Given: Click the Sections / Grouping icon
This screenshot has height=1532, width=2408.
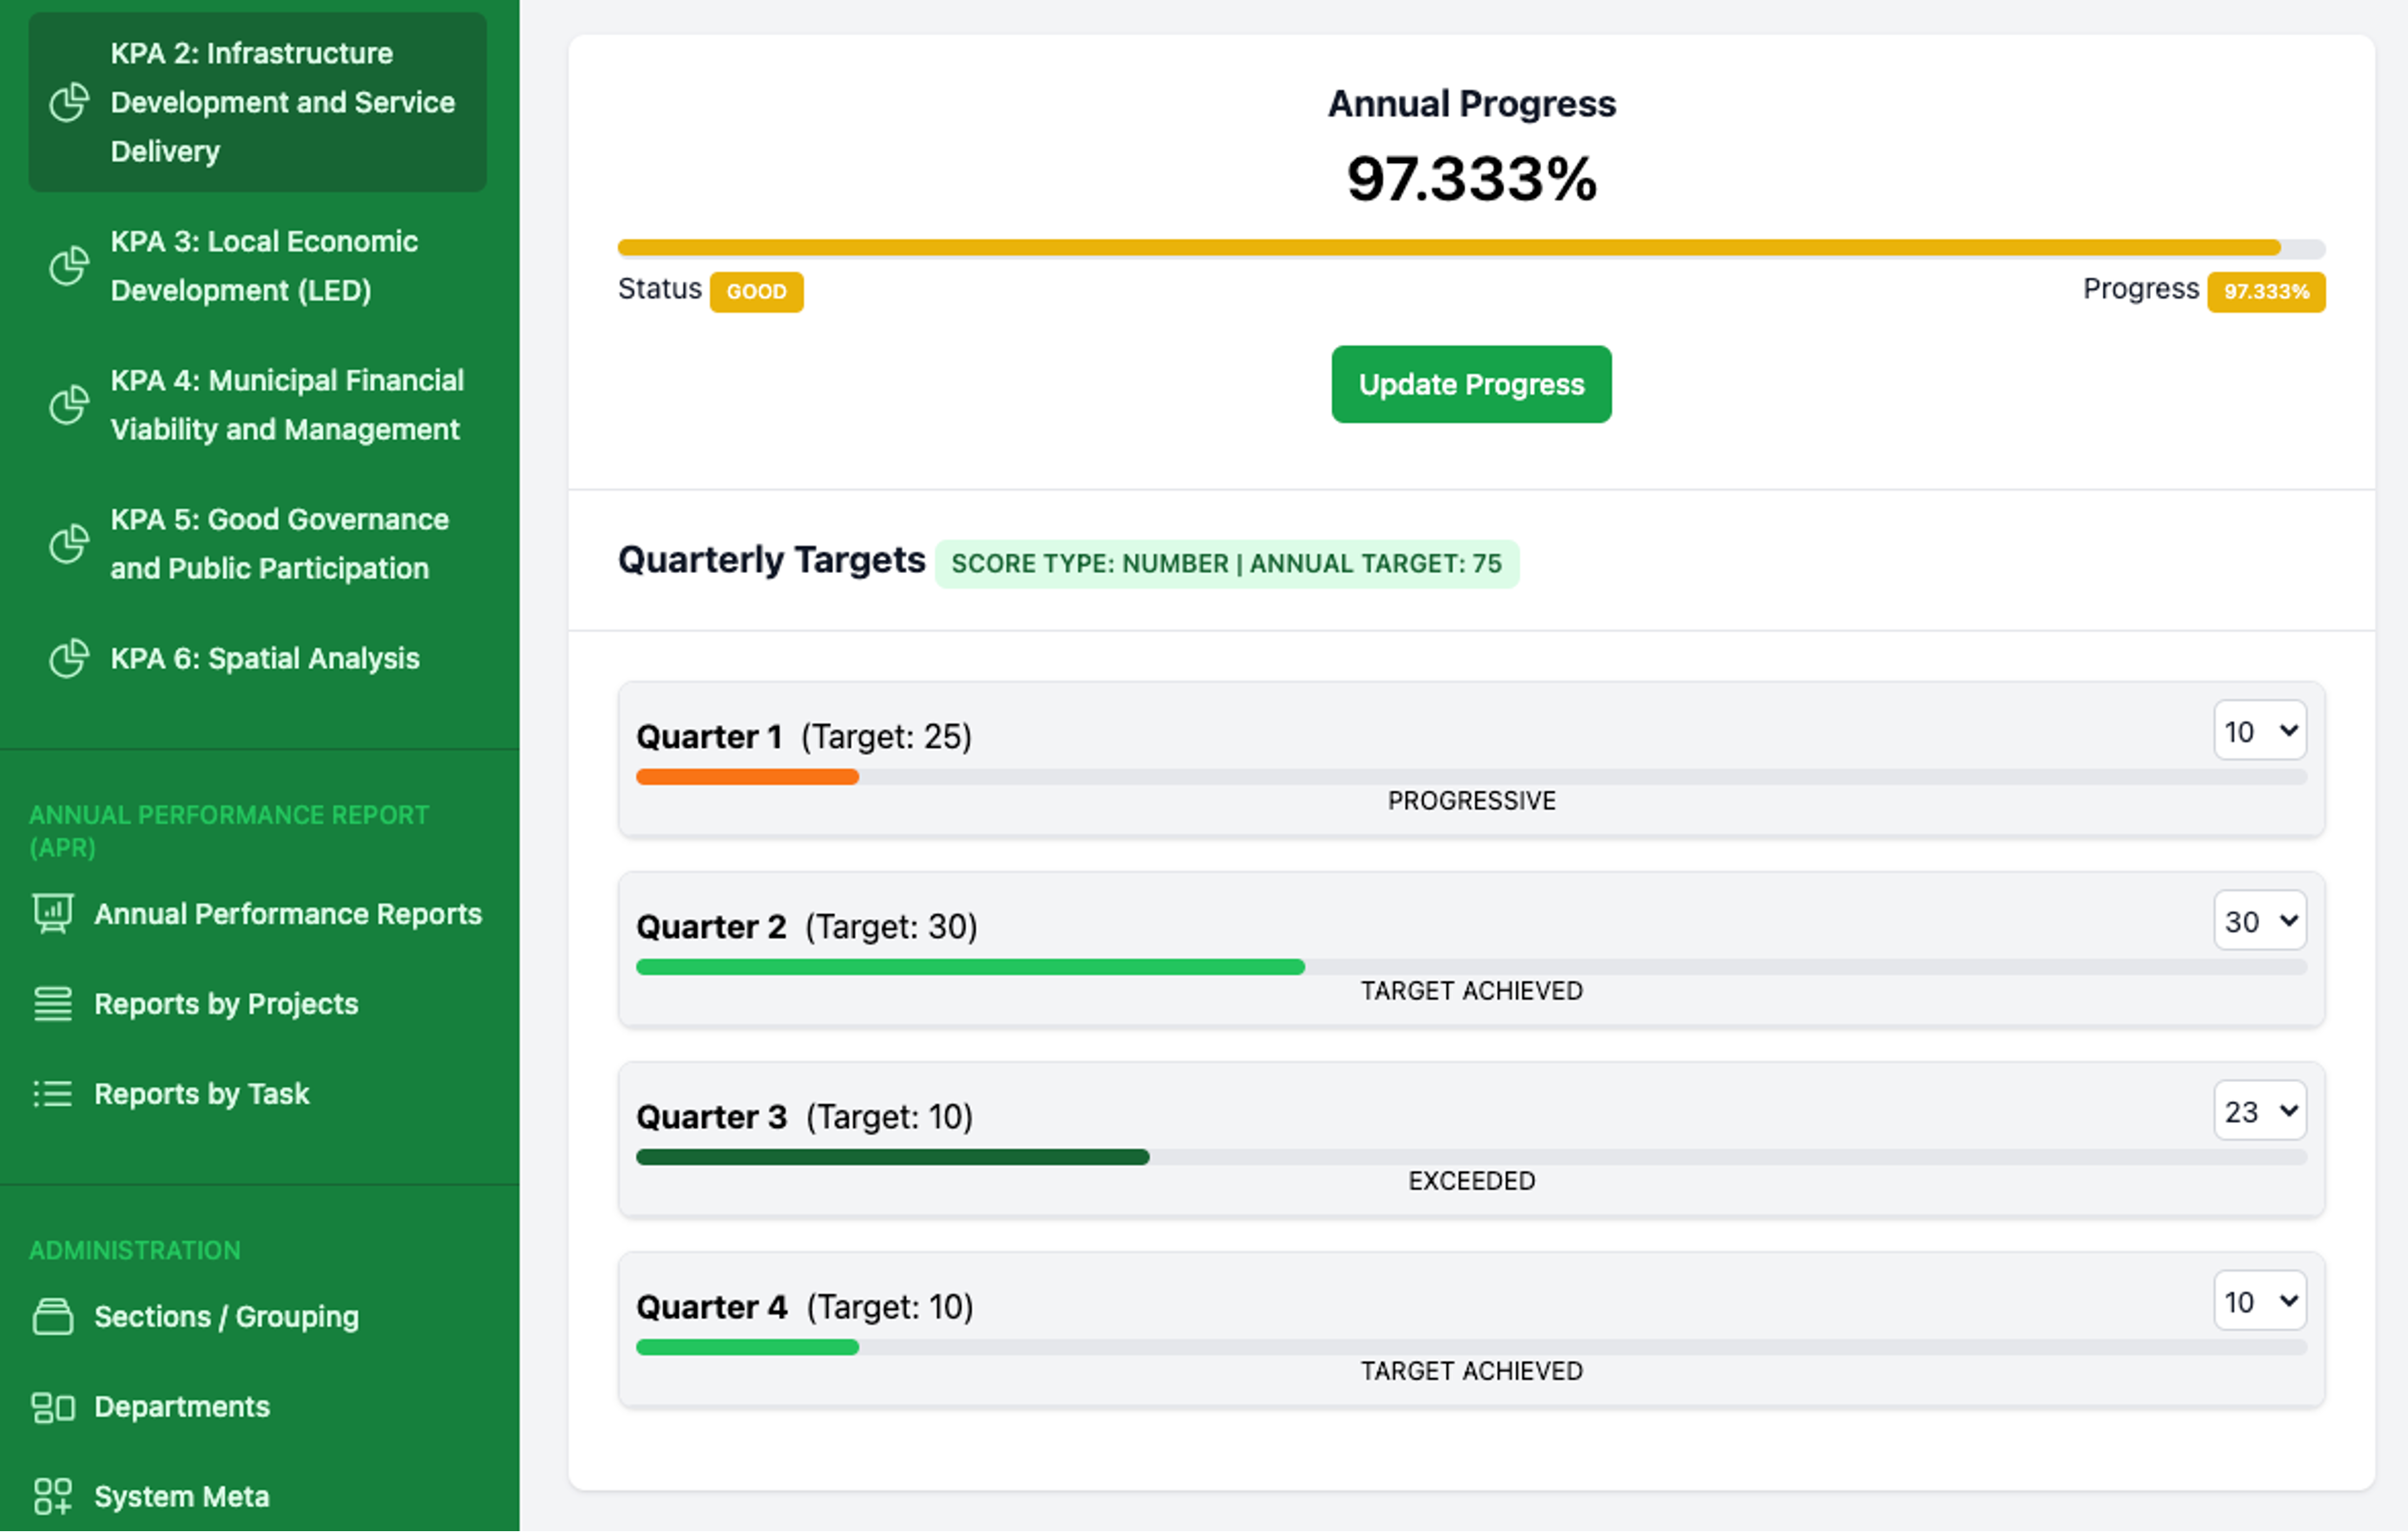Looking at the screenshot, I should (53, 1317).
